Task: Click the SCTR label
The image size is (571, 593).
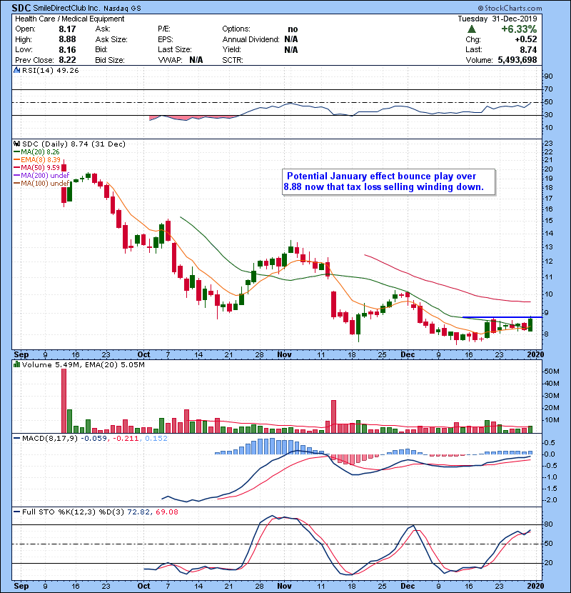Action: pyautogui.click(x=233, y=60)
